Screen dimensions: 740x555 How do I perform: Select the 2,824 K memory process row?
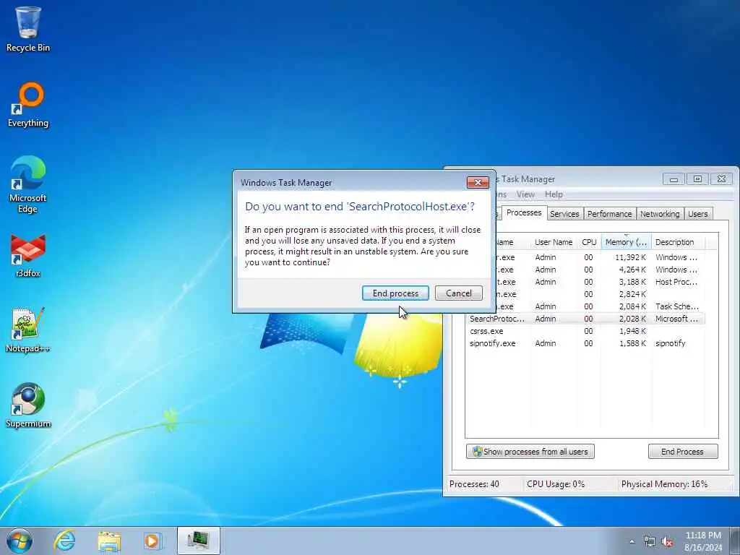coord(599,294)
